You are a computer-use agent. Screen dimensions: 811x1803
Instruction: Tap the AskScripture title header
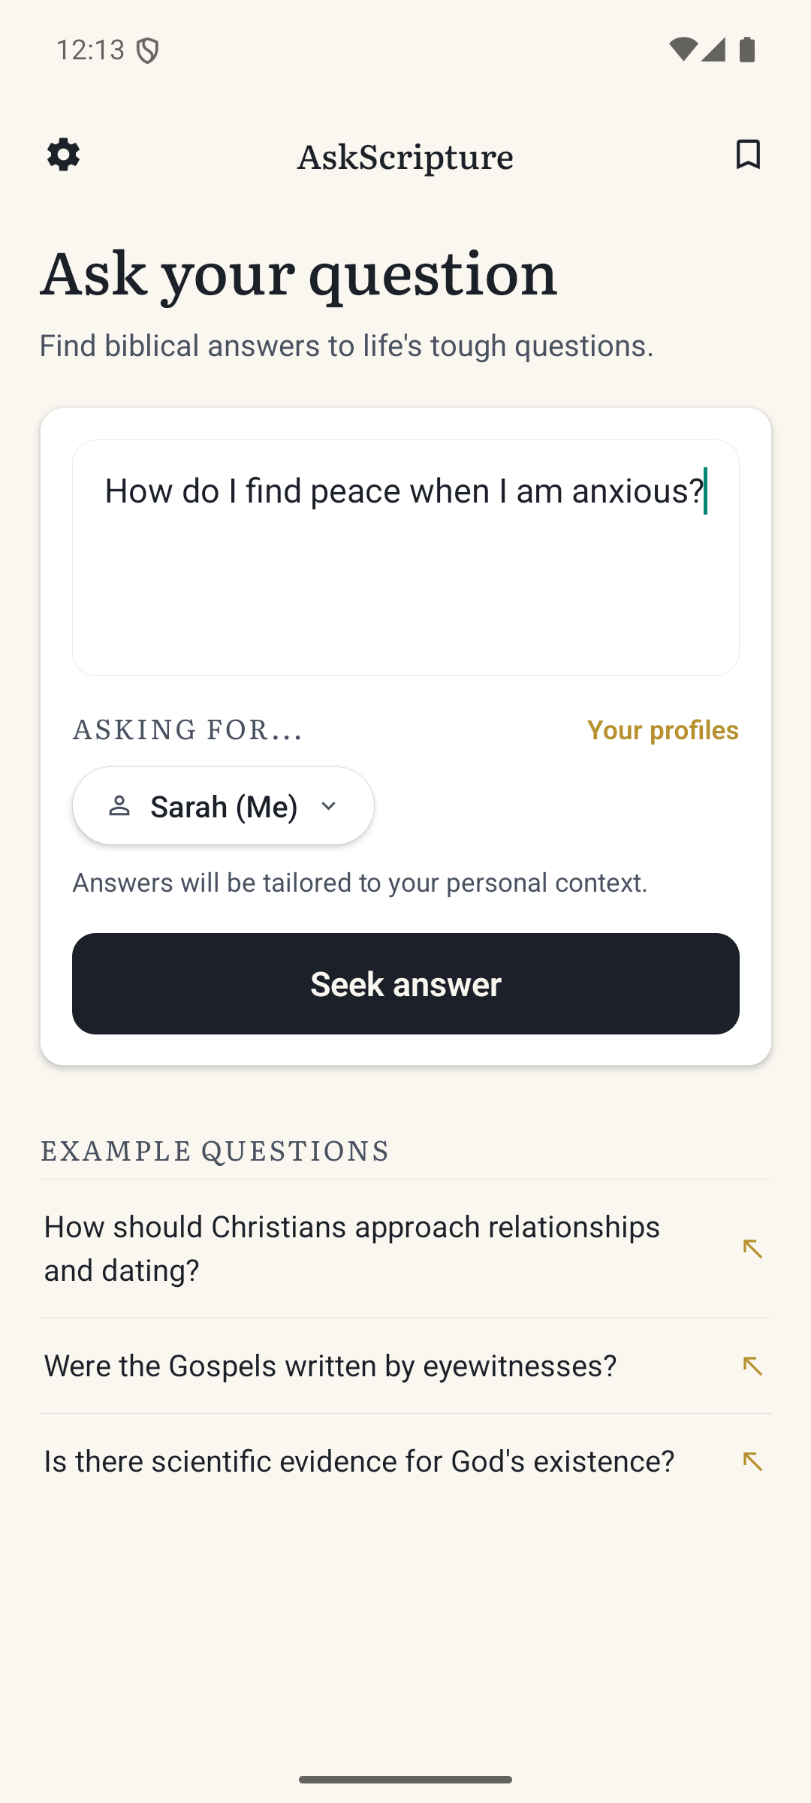point(405,156)
